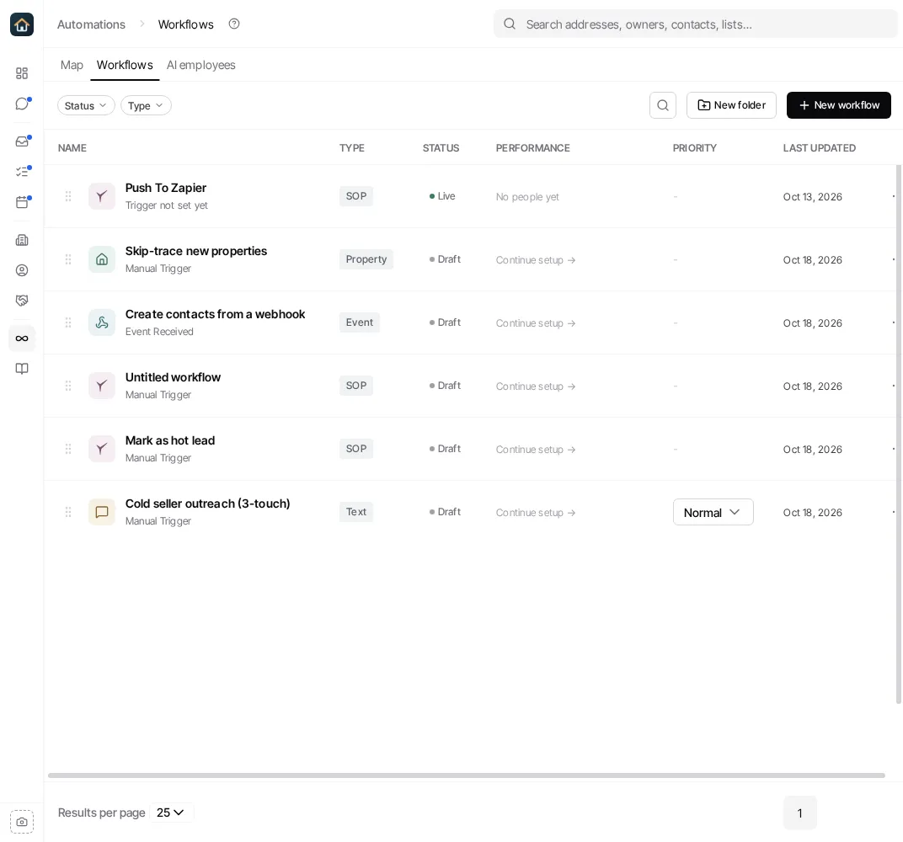Click Create contacts from a webhook icon
The image size is (903, 842).
[x=102, y=322]
